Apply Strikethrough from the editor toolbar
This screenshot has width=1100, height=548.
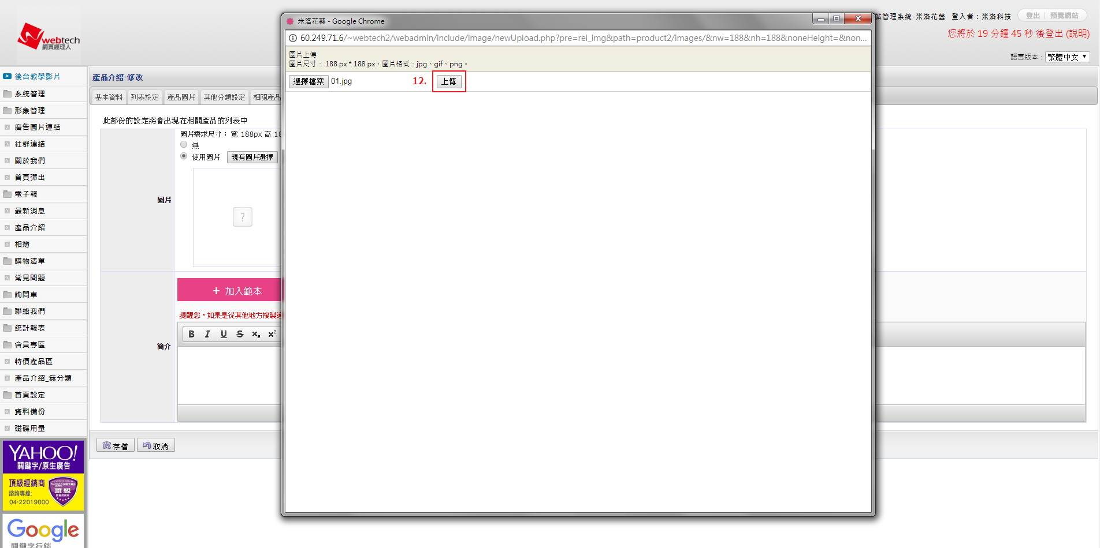pyautogui.click(x=240, y=334)
